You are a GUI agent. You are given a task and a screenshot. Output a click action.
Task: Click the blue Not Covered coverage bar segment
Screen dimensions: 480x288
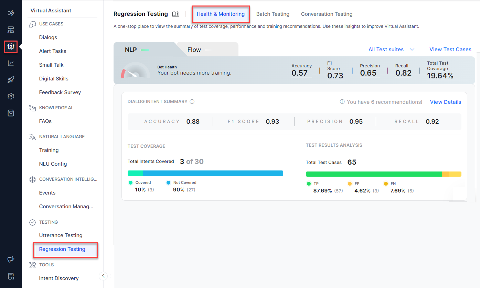coord(213,173)
